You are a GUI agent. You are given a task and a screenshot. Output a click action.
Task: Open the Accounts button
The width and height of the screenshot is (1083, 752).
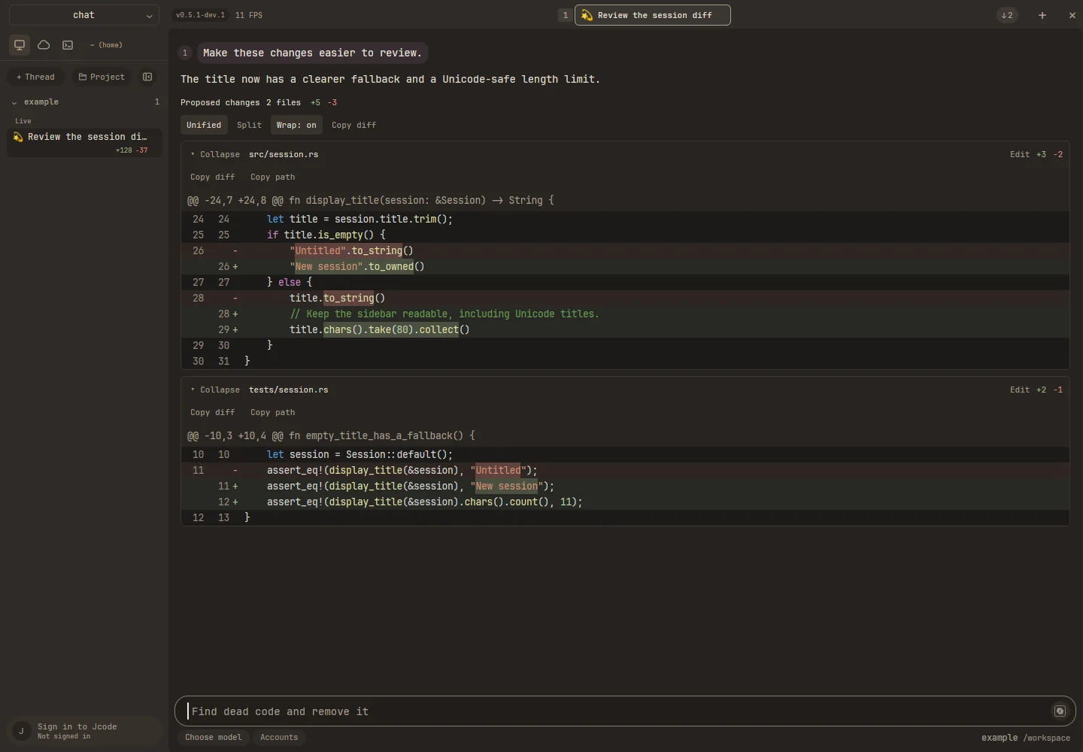coord(279,738)
